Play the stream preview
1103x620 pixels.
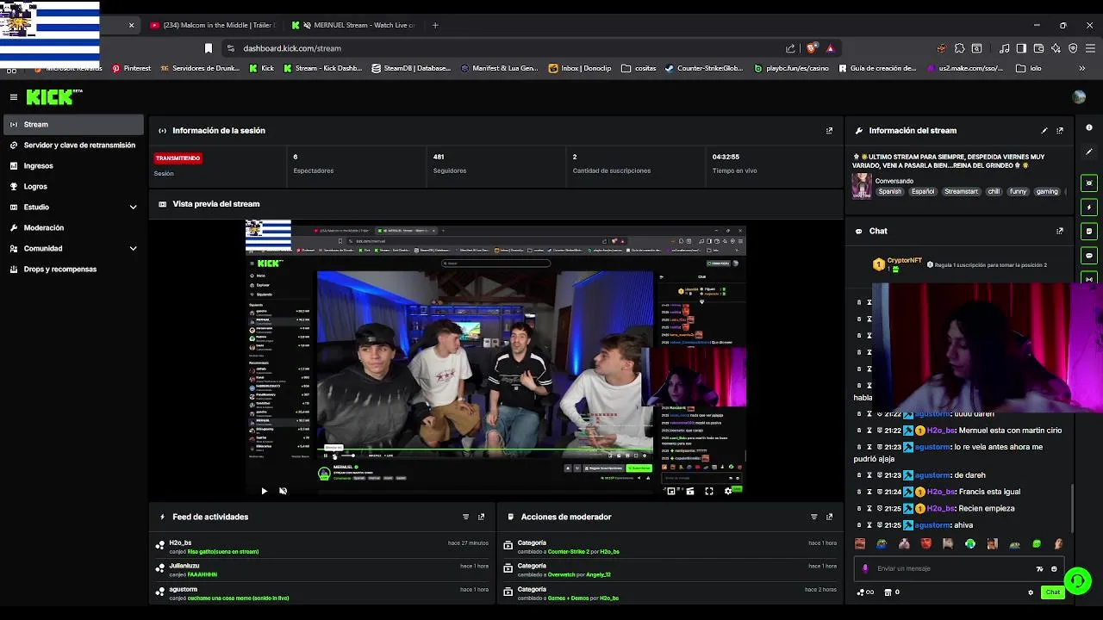[264, 491]
